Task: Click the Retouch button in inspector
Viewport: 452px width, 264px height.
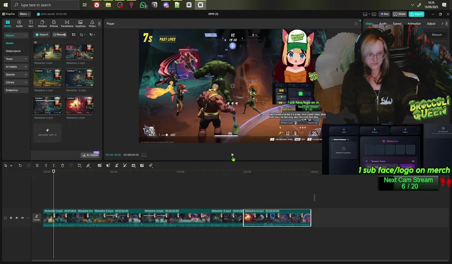Action: 437,35
